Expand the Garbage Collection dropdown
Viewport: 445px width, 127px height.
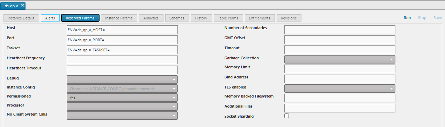340,59
